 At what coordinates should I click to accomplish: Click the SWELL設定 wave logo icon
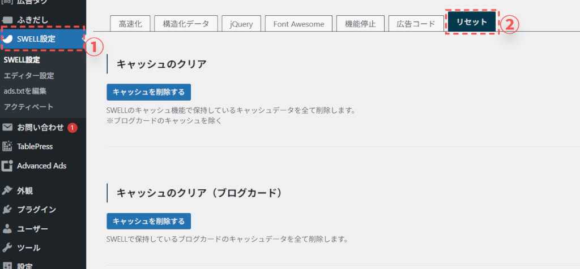(7, 39)
